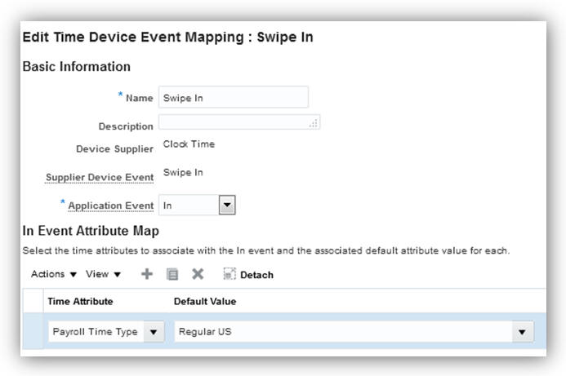Click the Supplier Device Event label

point(100,177)
